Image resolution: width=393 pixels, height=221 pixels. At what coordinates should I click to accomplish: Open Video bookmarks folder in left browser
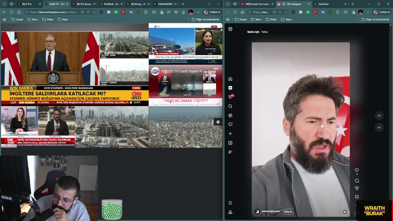click(48, 19)
